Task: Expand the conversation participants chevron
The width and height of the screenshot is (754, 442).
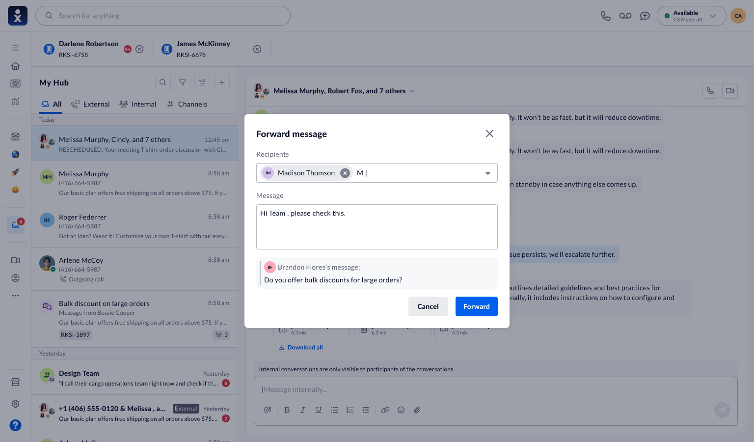Action: pos(412,91)
